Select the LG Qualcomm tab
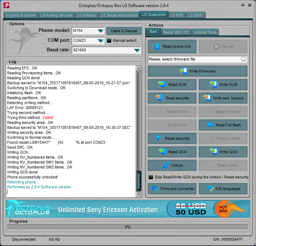Image resolution: width=290 pixels, height=246 pixels. coord(154,15)
